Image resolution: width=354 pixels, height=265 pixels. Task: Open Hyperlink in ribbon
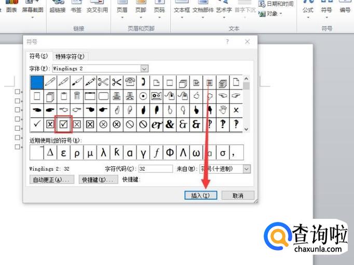click(58, 7)
